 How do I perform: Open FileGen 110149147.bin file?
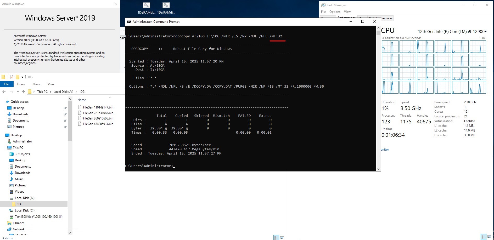98,107
